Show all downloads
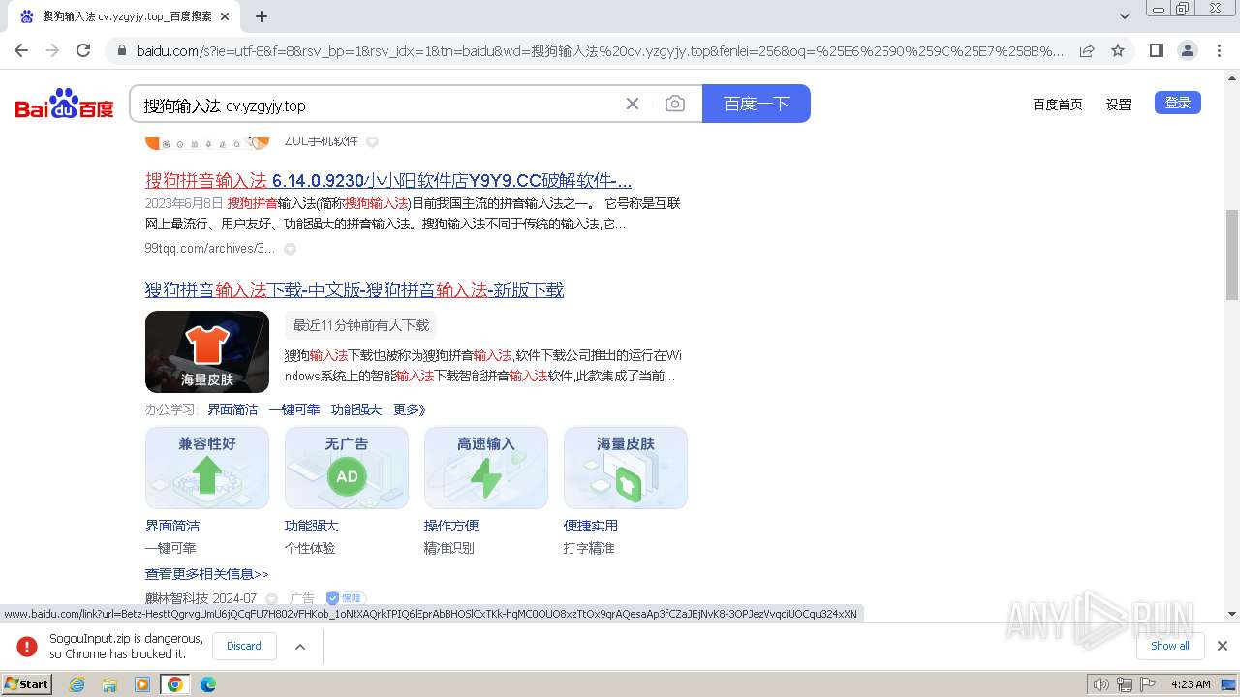 point(1170,646)
